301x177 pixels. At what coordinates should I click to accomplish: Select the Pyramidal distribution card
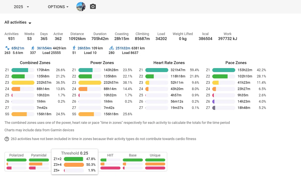(x=39, y=162)
